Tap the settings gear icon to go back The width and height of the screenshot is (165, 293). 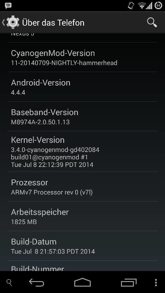pos(13,22)
